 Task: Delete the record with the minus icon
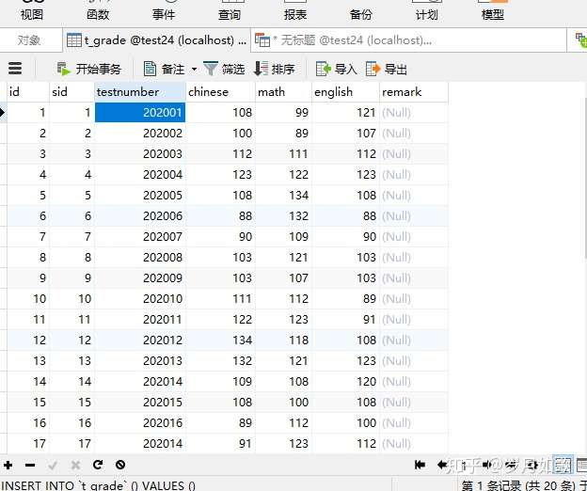[30, 466]
